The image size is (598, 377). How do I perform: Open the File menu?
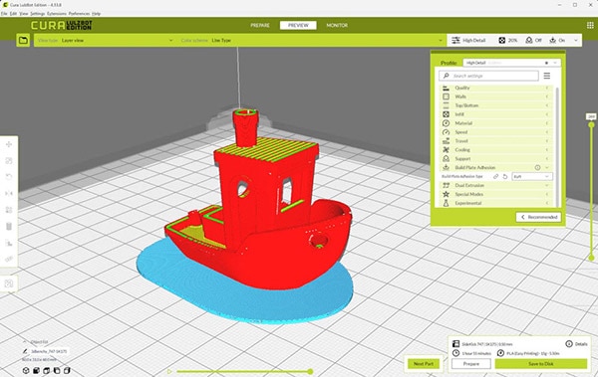point(4,13)
